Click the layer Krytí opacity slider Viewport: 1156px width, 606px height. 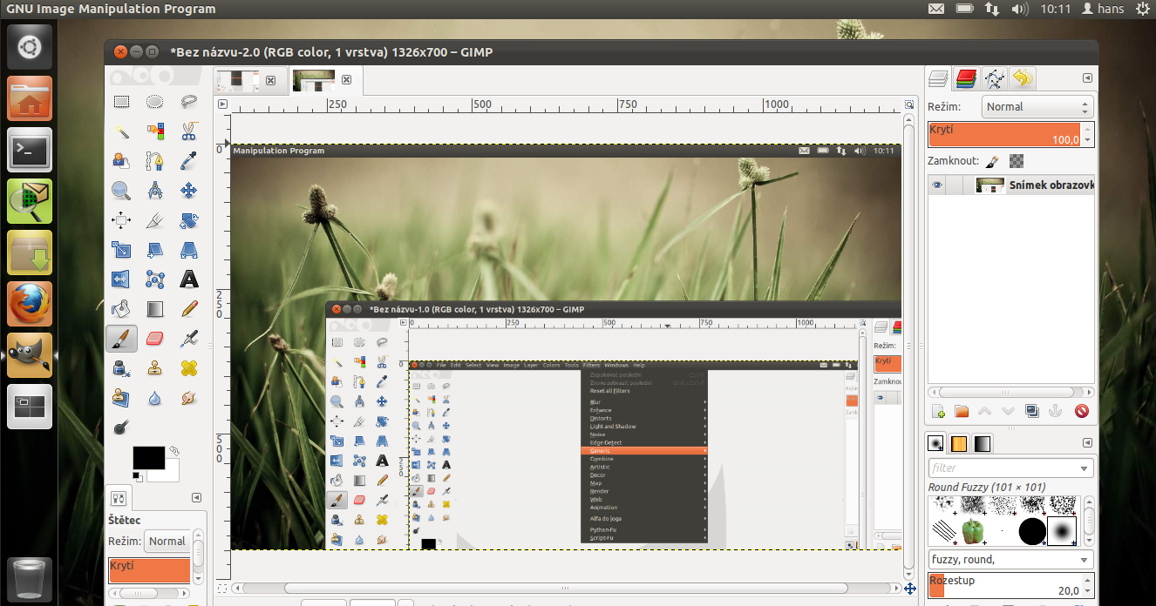point(1010,134)
